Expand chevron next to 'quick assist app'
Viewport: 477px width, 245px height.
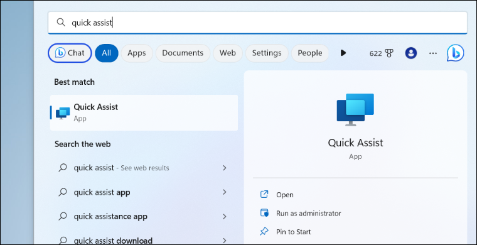tap(225, 192)
